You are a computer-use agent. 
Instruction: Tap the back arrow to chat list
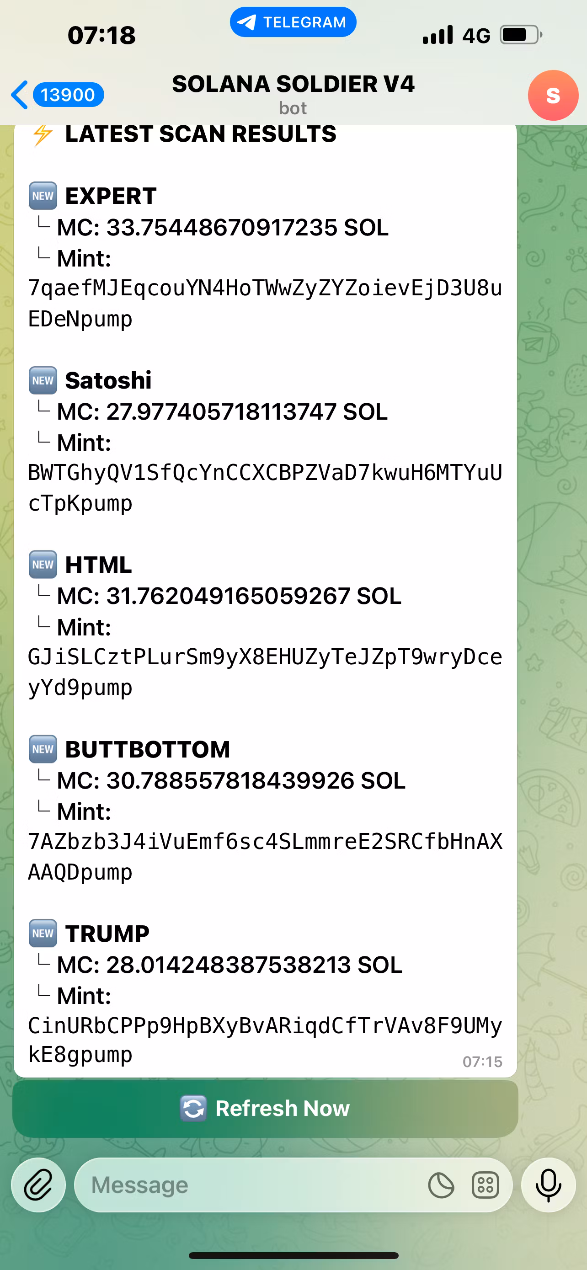(20, 95)
